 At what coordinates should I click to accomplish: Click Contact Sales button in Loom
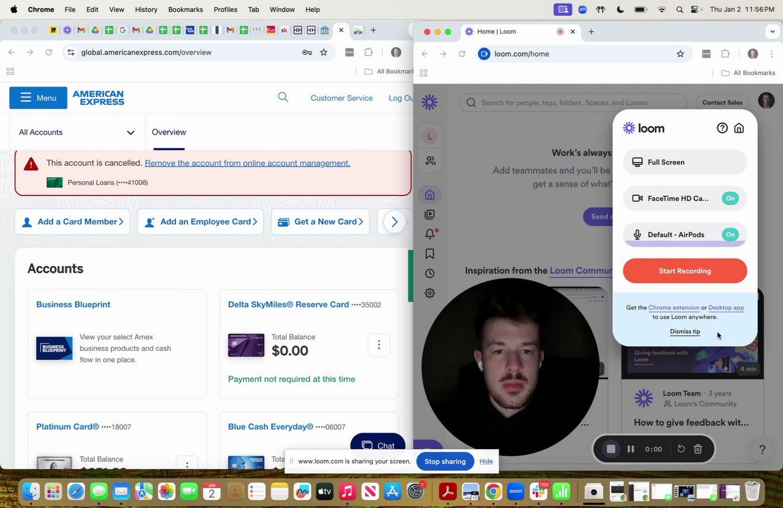(x=722, y=102)
